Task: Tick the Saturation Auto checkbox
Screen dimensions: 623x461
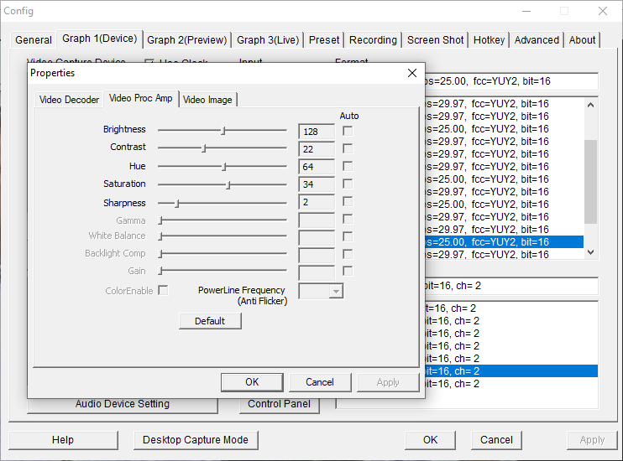Action: [348, 184]
